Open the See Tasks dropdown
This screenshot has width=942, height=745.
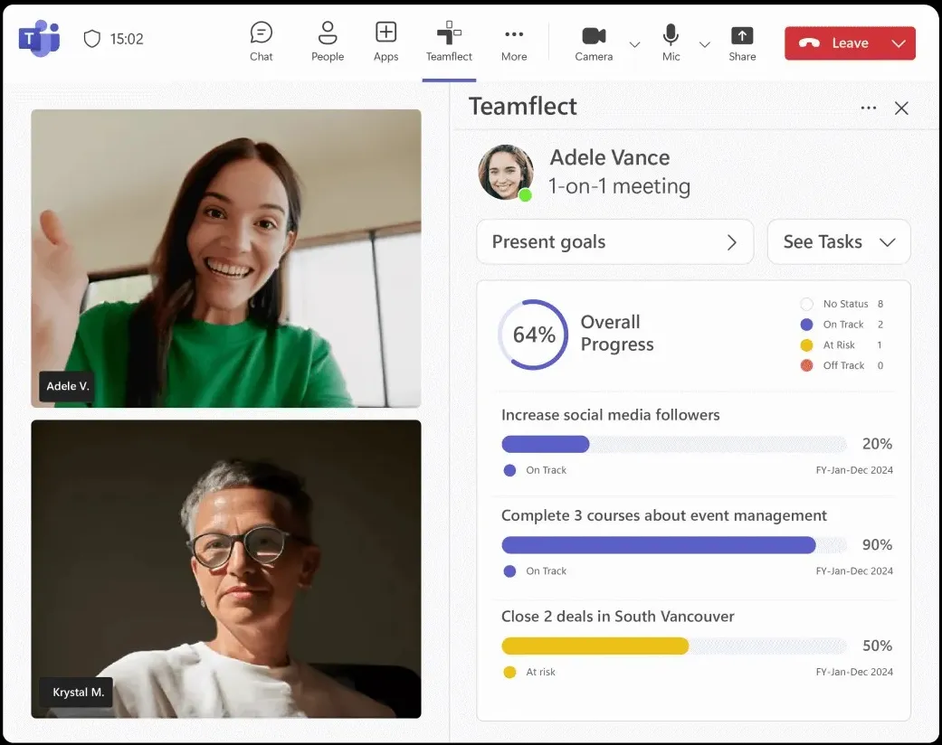(839, 242)
